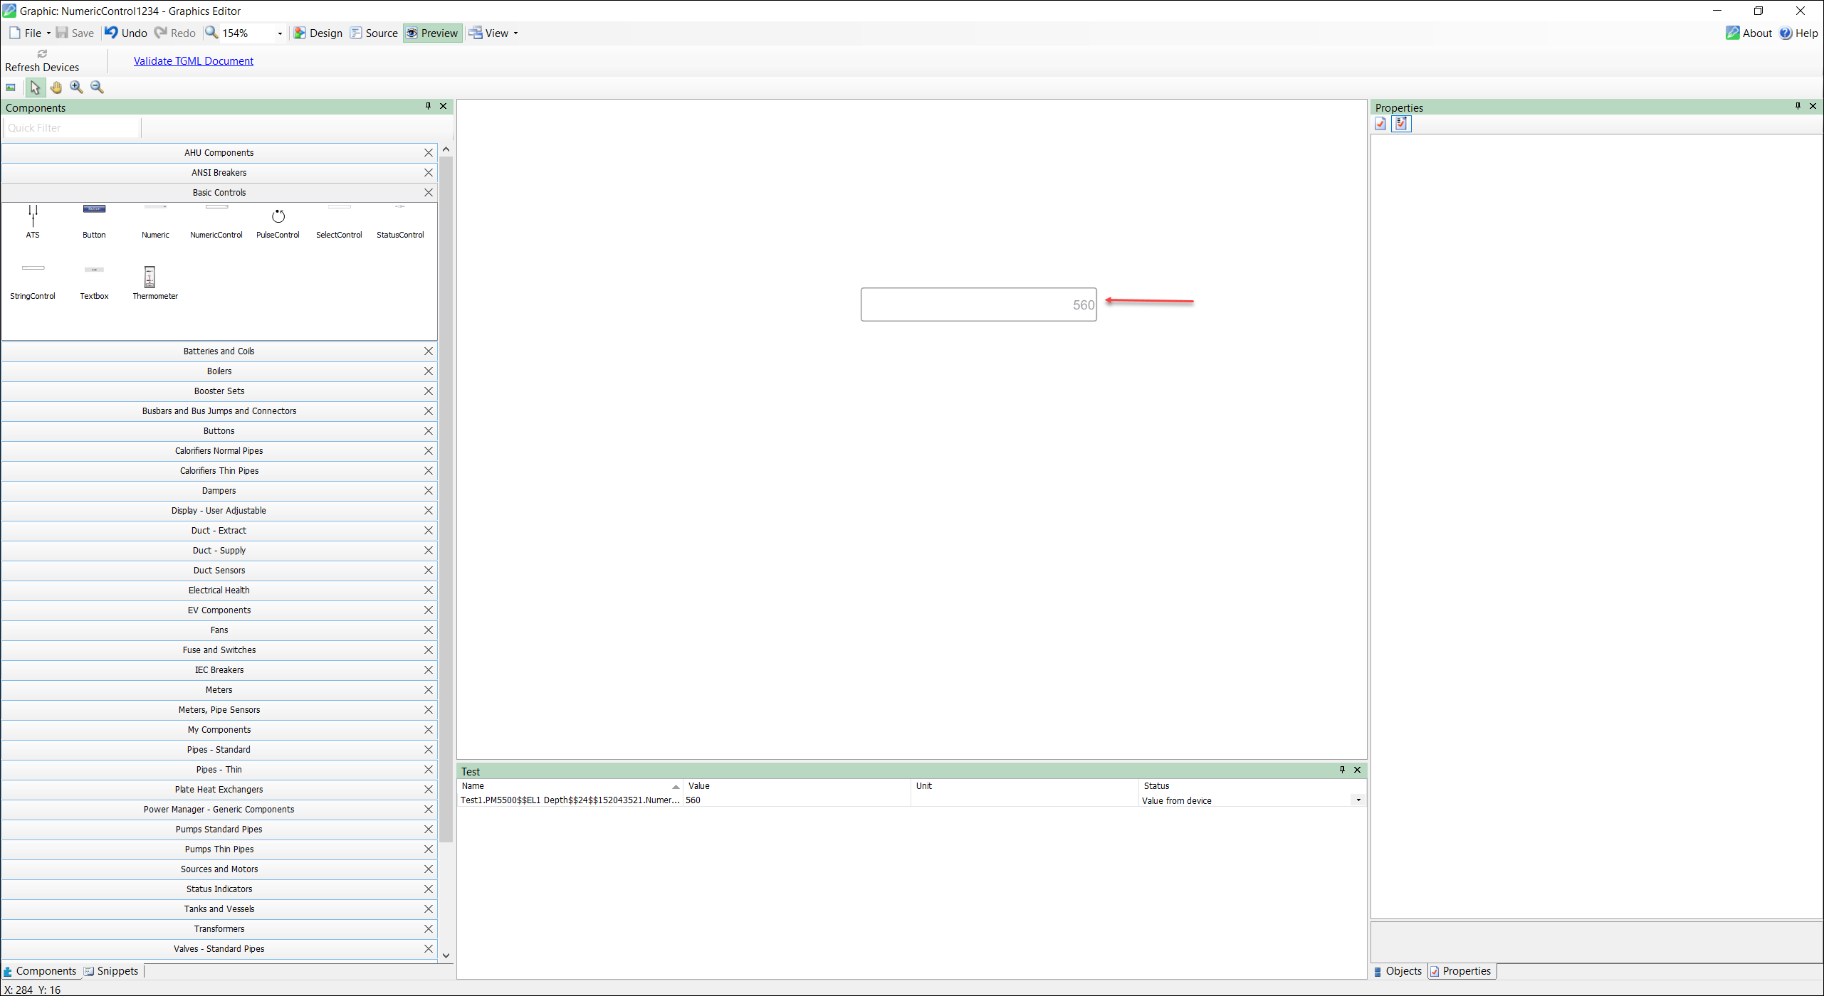Open the Status dropdown in the Test panel
The width and height of the screenshot is (1824, 996).
[1357, 800]
